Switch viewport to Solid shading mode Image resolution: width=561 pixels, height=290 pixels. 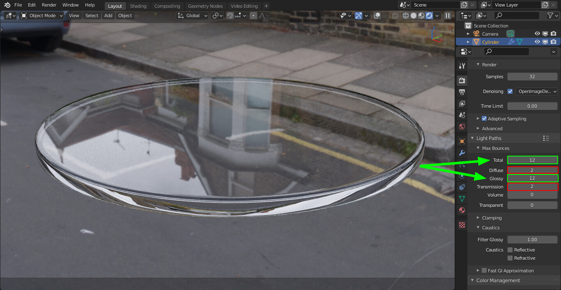pyautogui.click(x=413, y=15)
